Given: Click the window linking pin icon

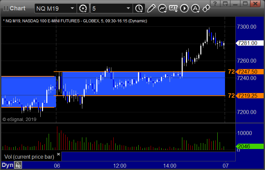Looking at the screenshot, I should coord(206,8).
